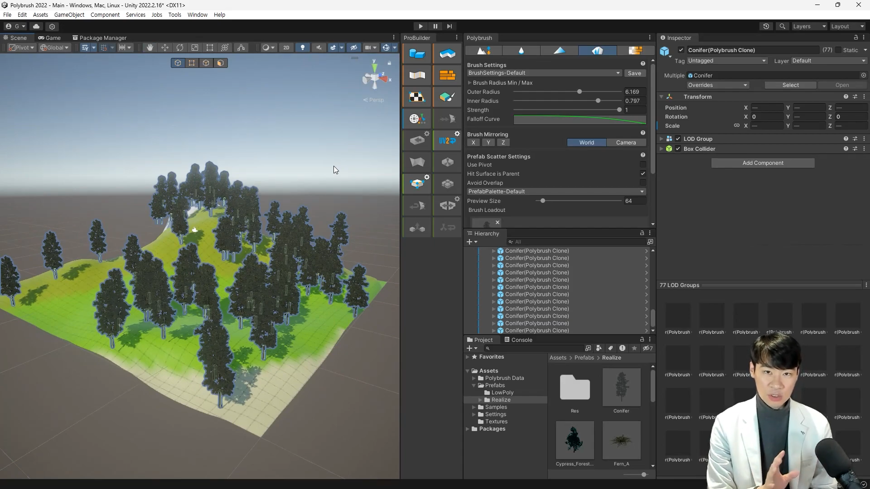This screenshot has width=870, height=489.
Task: Toggle Avoid Overlap checkbox
Action: tap(643, 183)
